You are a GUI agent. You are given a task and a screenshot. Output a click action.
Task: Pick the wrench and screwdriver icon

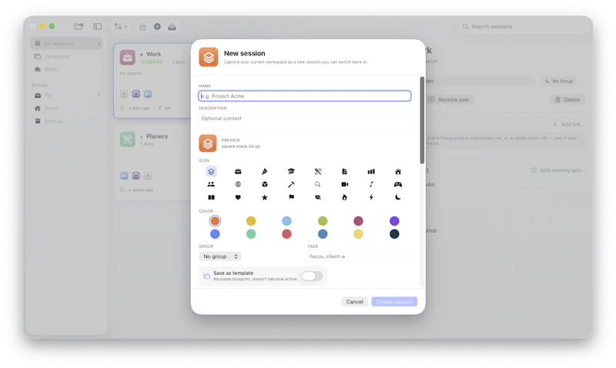coord(318,171)
